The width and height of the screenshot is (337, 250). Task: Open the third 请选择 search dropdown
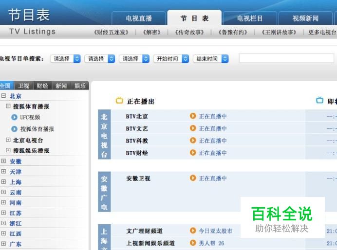point(134,59)
